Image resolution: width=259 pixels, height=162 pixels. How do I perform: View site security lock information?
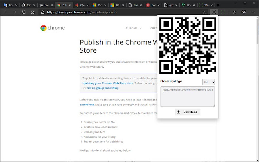coord(43,12)
